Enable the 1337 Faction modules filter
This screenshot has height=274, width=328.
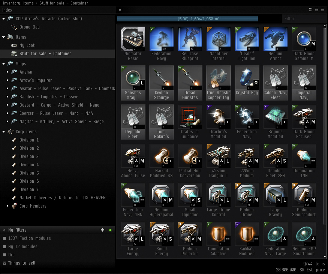4,238
